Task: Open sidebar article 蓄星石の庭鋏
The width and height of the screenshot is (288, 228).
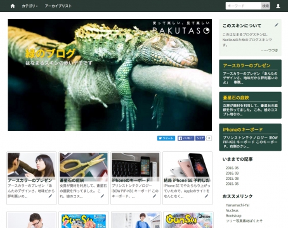Action: tap(236, 98)
